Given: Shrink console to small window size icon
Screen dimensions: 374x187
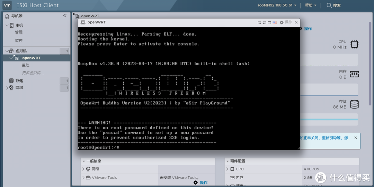Looking at the screenshot, I should (259, 22).
